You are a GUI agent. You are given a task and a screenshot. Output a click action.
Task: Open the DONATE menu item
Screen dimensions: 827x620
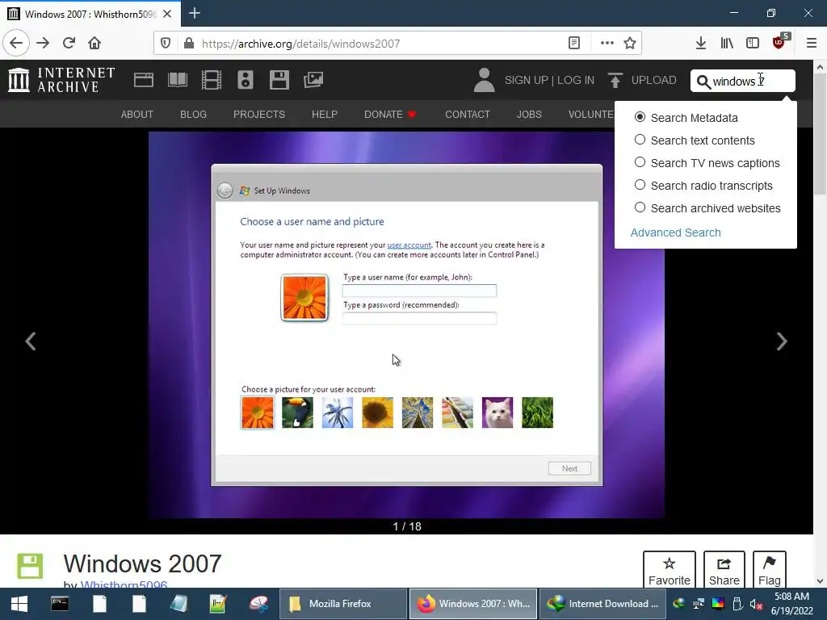(390, 115)
